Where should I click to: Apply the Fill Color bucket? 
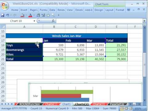[22, 15]
